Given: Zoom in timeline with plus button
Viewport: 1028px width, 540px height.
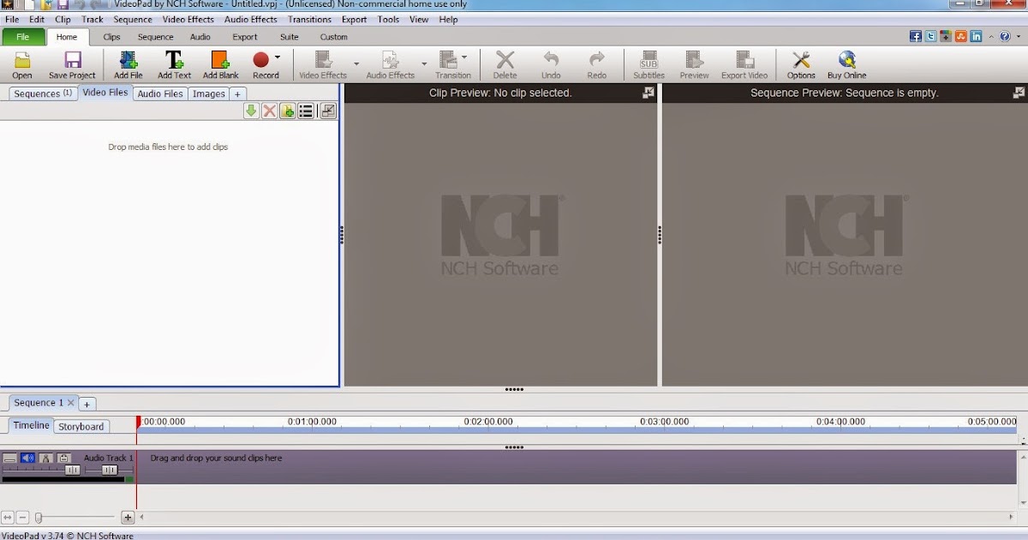Looking at the screenshot, I should [128, 517].
